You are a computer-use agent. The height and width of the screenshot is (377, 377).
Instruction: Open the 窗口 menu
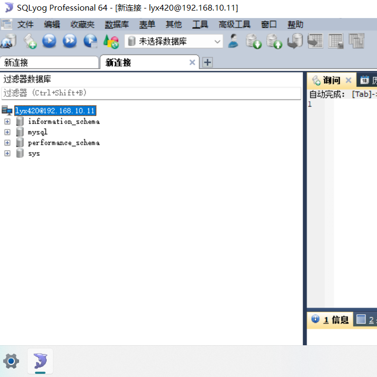[x=269, y=24]
